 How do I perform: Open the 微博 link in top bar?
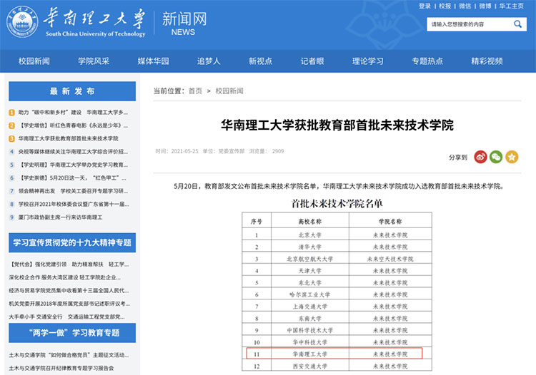point(485,6)
